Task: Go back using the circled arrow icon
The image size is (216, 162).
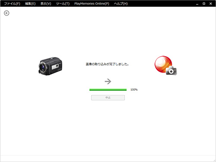Action: tap(6, 13)
